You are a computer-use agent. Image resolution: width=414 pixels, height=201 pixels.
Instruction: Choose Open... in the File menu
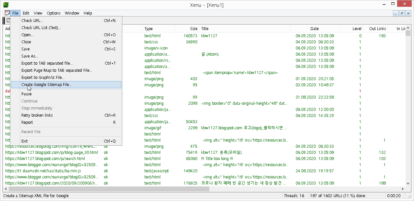pos(66,35)
